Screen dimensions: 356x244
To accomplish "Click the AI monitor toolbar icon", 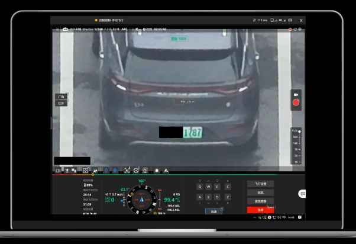I will (145, 171).
